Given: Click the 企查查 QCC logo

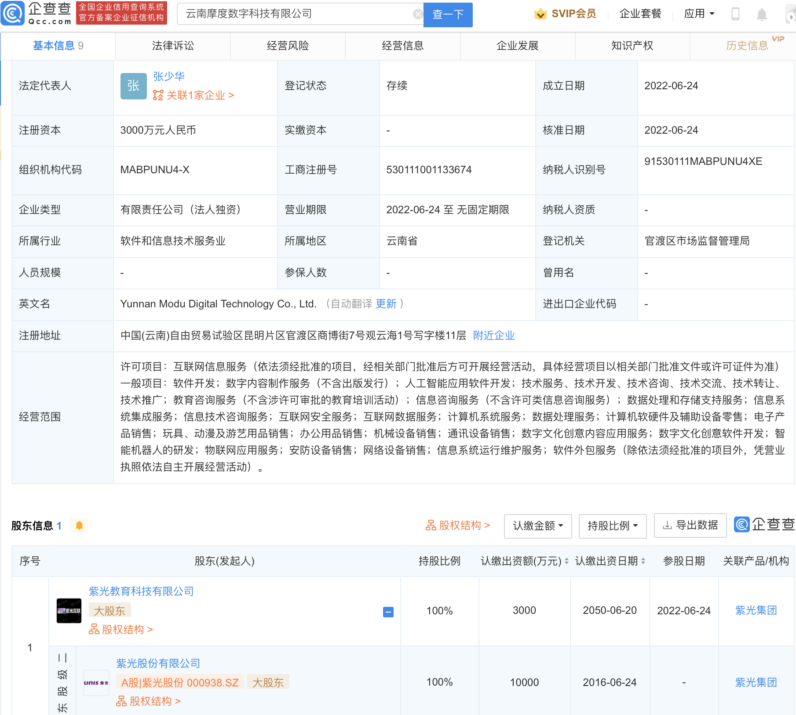Looking at the screenshot, I should (x=37, y=14).
